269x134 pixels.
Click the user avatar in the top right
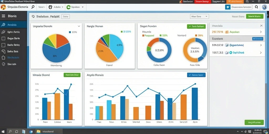[x=264, y=7]
